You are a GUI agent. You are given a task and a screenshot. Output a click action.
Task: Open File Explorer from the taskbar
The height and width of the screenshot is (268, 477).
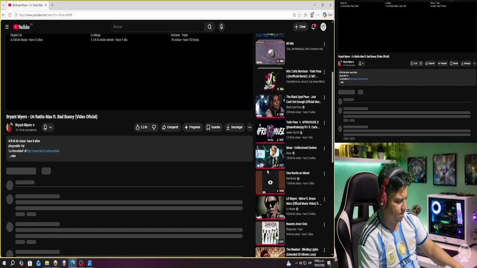point(47,263)
